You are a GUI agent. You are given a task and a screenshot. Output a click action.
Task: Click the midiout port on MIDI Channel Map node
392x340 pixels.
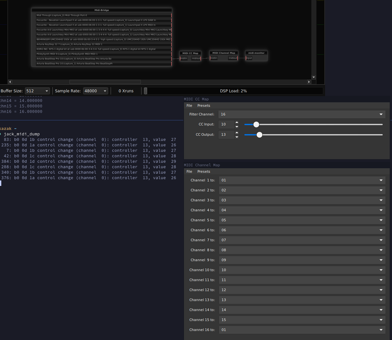(232, 58)
